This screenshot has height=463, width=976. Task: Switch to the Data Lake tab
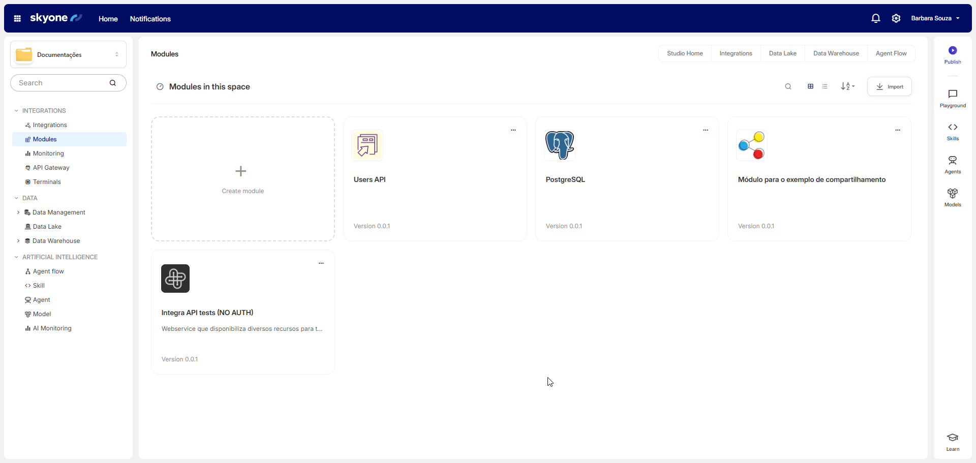pyautogui.click(x=782, y=53)
